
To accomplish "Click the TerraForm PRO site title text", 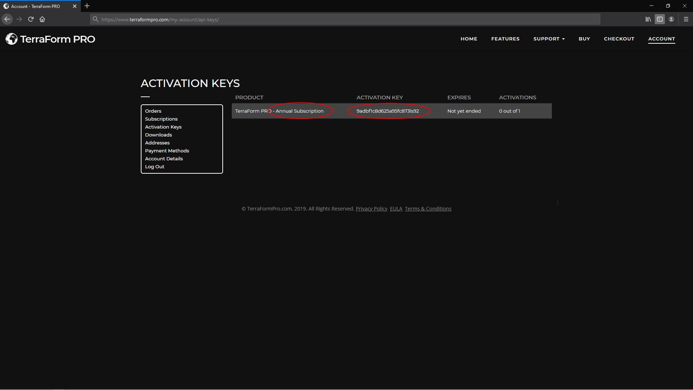I will tap(58, 39).
